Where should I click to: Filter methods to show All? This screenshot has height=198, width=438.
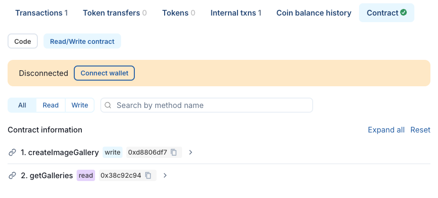(x=22, y=105)
